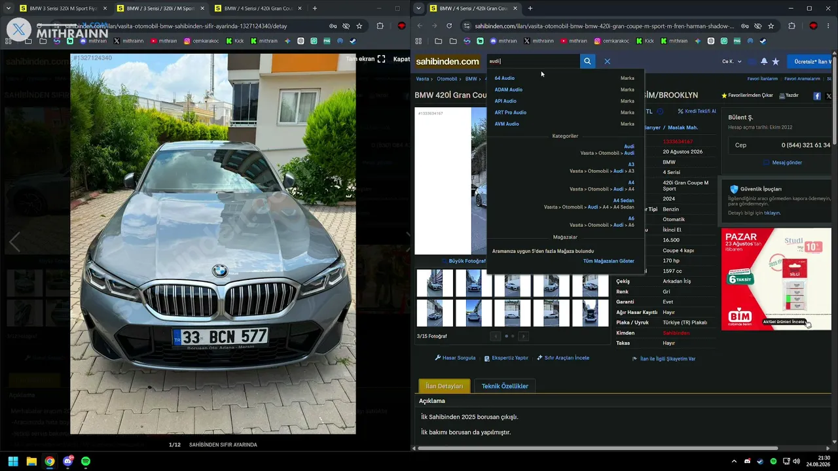Open Google Chrome from the taskbar
Screen dimensions: 838x471
[x=50, y=461]
